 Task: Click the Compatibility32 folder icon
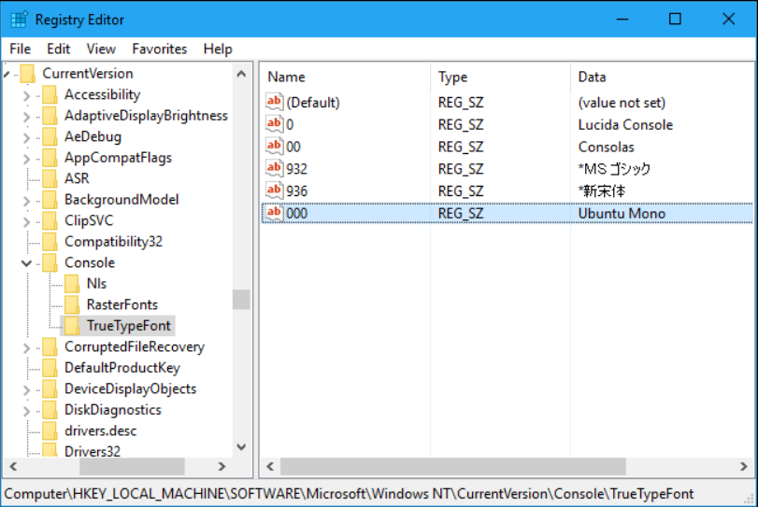pos(50,242)
